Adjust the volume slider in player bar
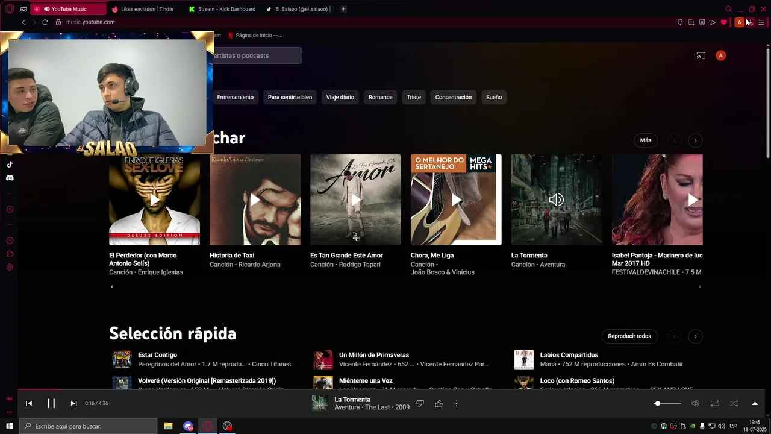Viewport: 771px width, 434px height. click(x=669, y=403)
